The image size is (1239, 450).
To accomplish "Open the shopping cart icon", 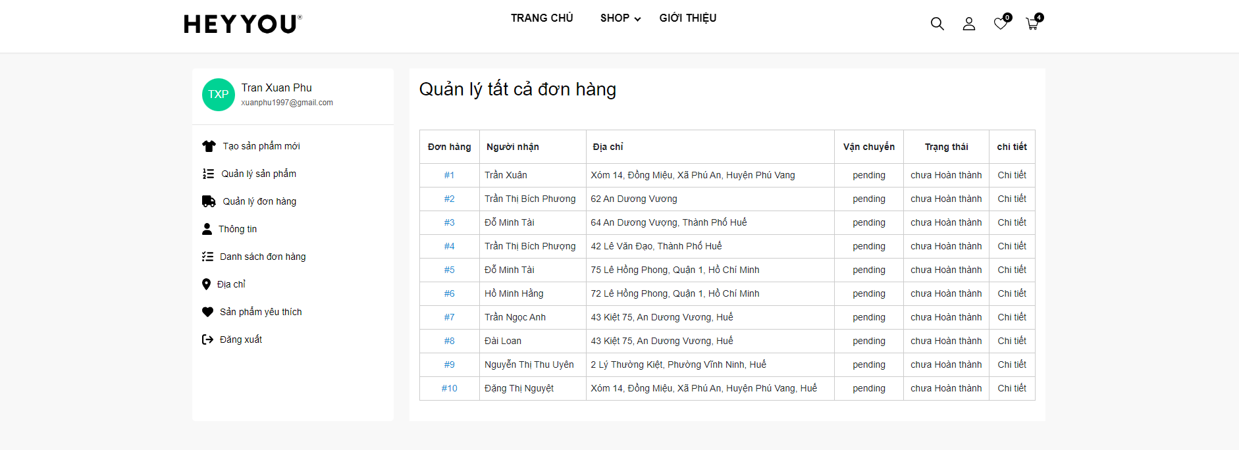I will pos(1032,24).
